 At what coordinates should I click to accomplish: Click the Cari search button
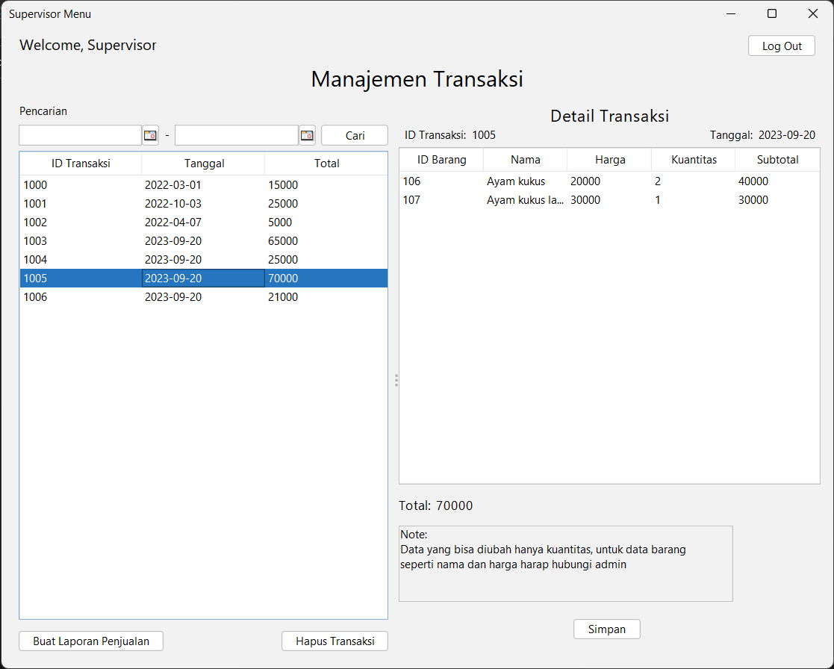(355, 135)
